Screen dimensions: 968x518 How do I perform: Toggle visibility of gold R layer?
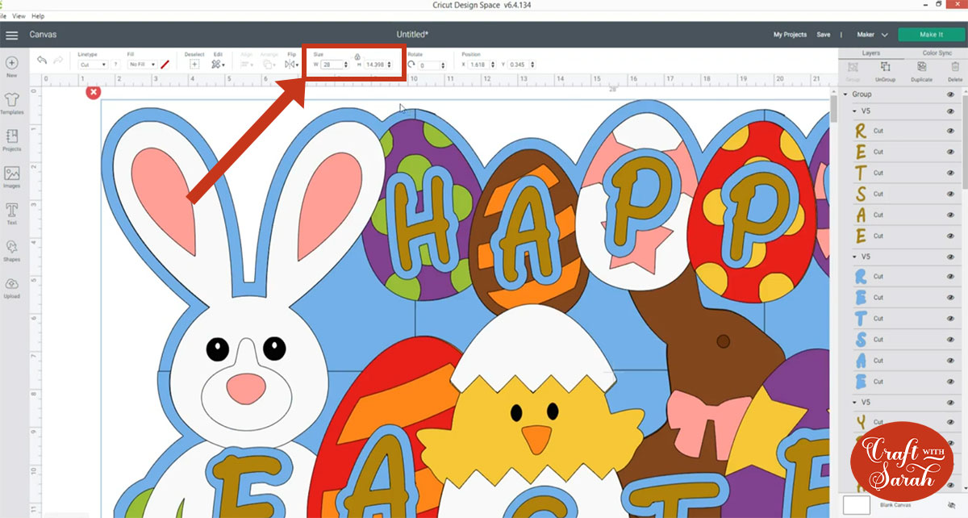tap(950, 131)
